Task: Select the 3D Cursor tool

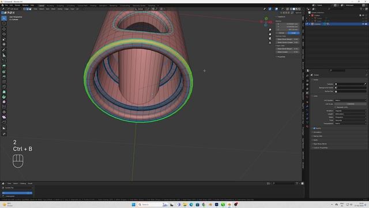Action: 4,24
